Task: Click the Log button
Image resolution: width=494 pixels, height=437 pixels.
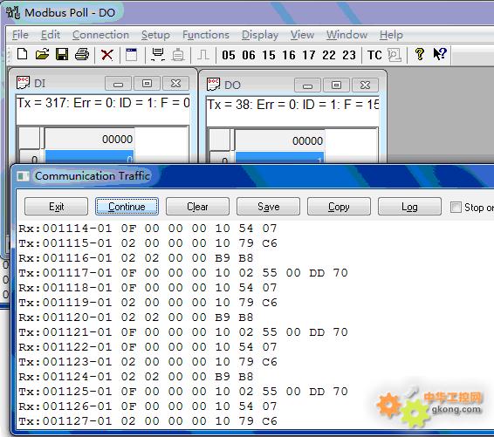Action: point(409,207)
